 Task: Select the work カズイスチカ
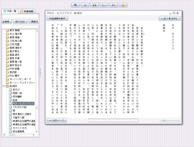[20, 128]
